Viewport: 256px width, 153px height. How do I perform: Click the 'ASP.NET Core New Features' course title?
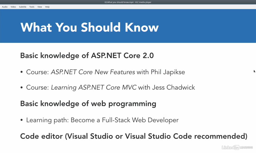[x=93, y=72]
